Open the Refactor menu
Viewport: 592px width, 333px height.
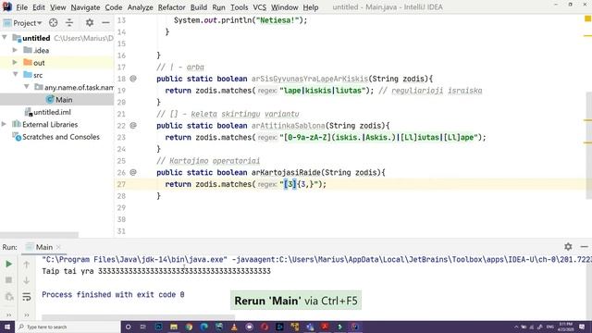click(x=171, y=7)
